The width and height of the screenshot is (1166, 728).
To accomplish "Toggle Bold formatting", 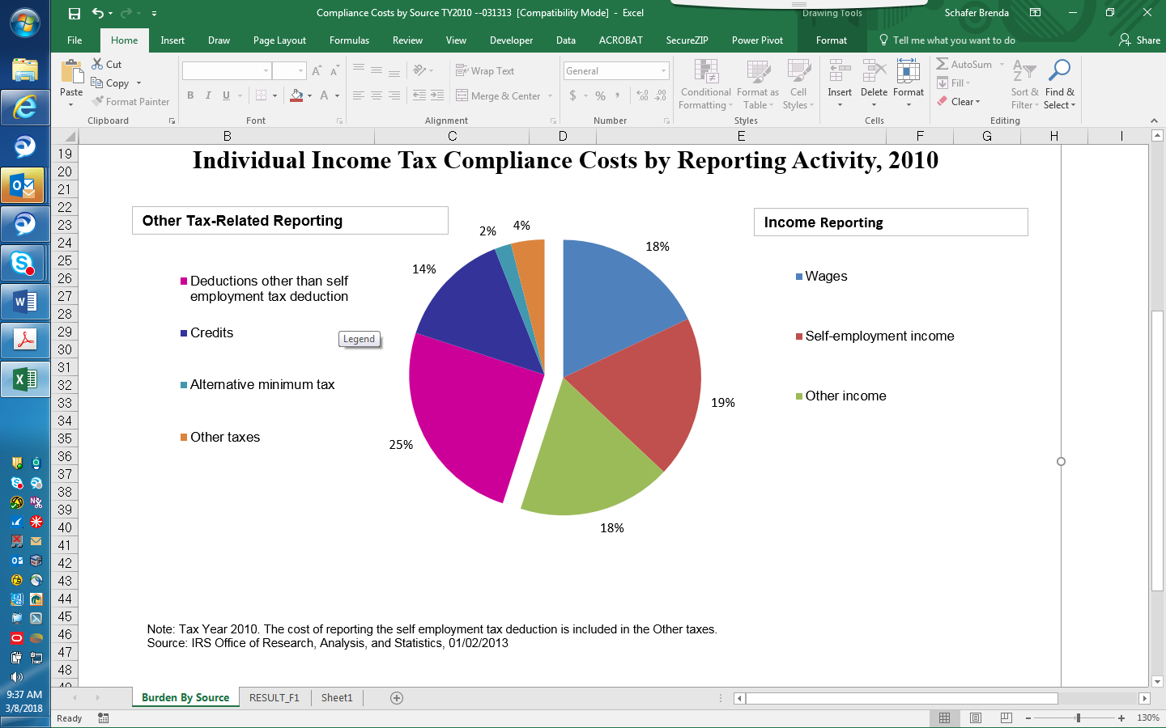I will tap(190, 95).
